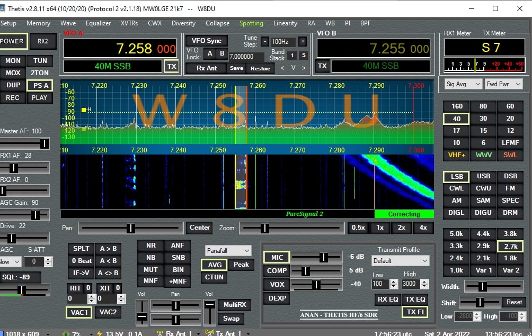The height and width of the screenshot is (336, 532).
Task: Reset the filter shift
Action: point(514,302)
